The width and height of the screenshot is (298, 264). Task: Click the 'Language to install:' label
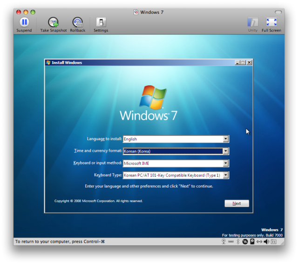(x=104, y=139)
